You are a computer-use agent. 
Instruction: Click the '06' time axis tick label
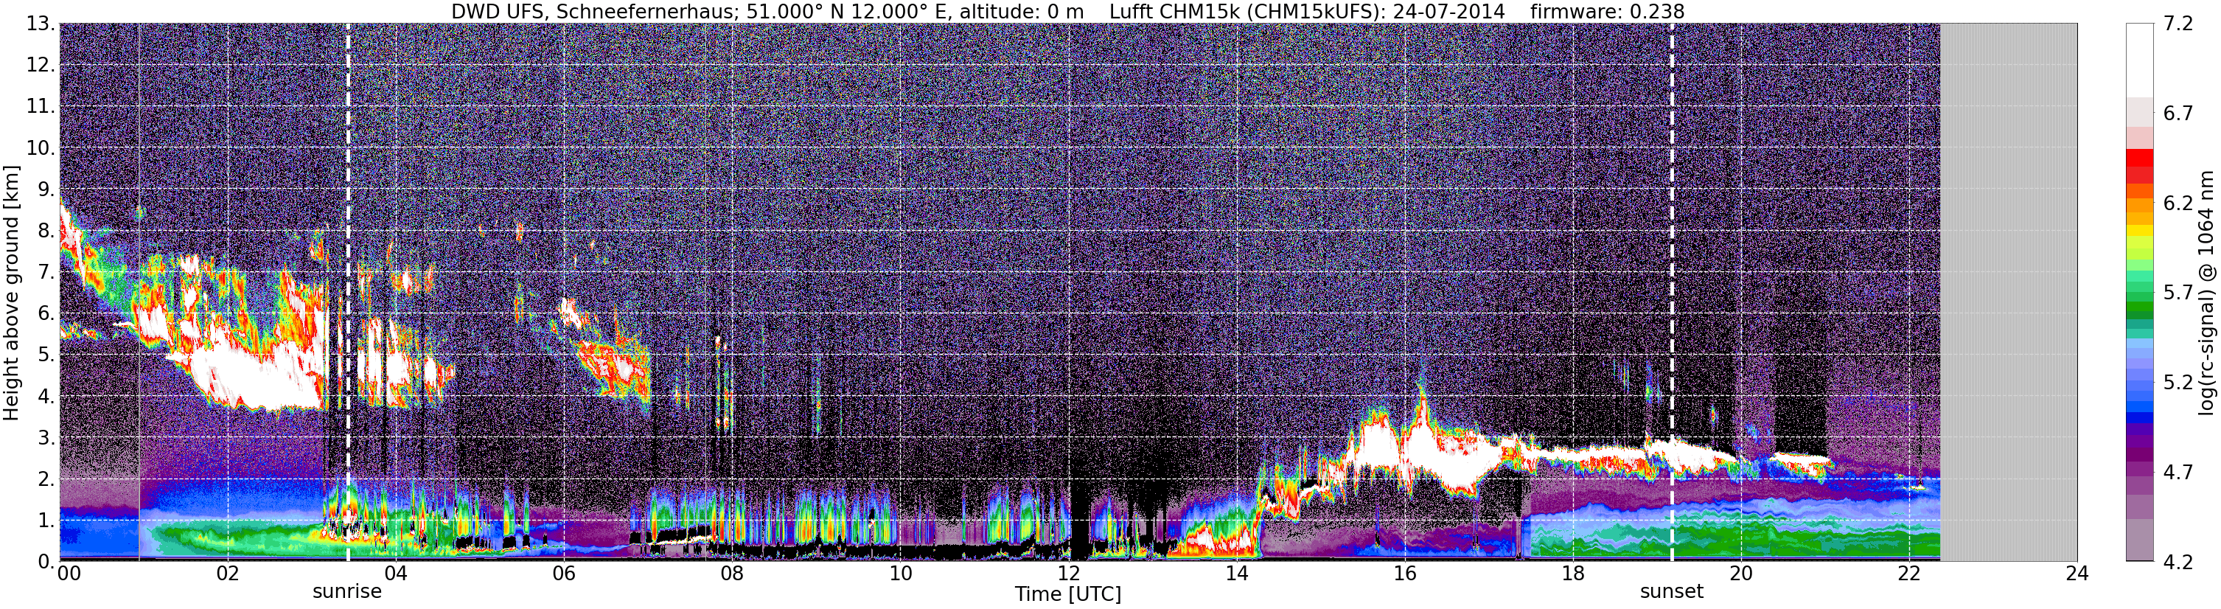[x=563, y=574]
